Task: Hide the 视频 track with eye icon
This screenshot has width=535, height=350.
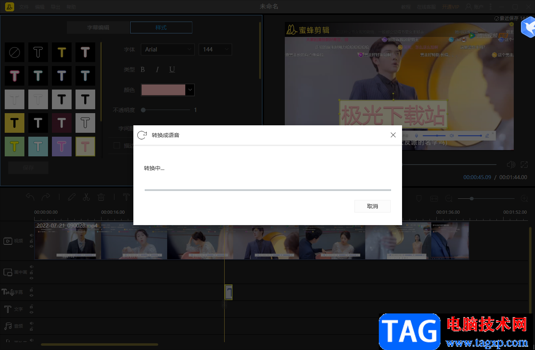Action: point(31,246)
